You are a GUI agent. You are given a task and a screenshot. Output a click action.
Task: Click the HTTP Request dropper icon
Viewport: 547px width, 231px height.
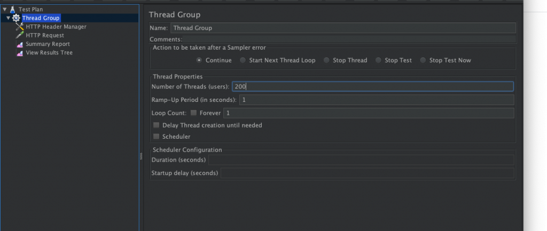coord(20,35)
